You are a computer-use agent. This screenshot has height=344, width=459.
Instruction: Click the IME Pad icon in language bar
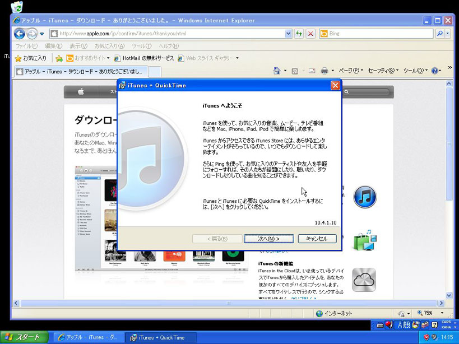416,325
